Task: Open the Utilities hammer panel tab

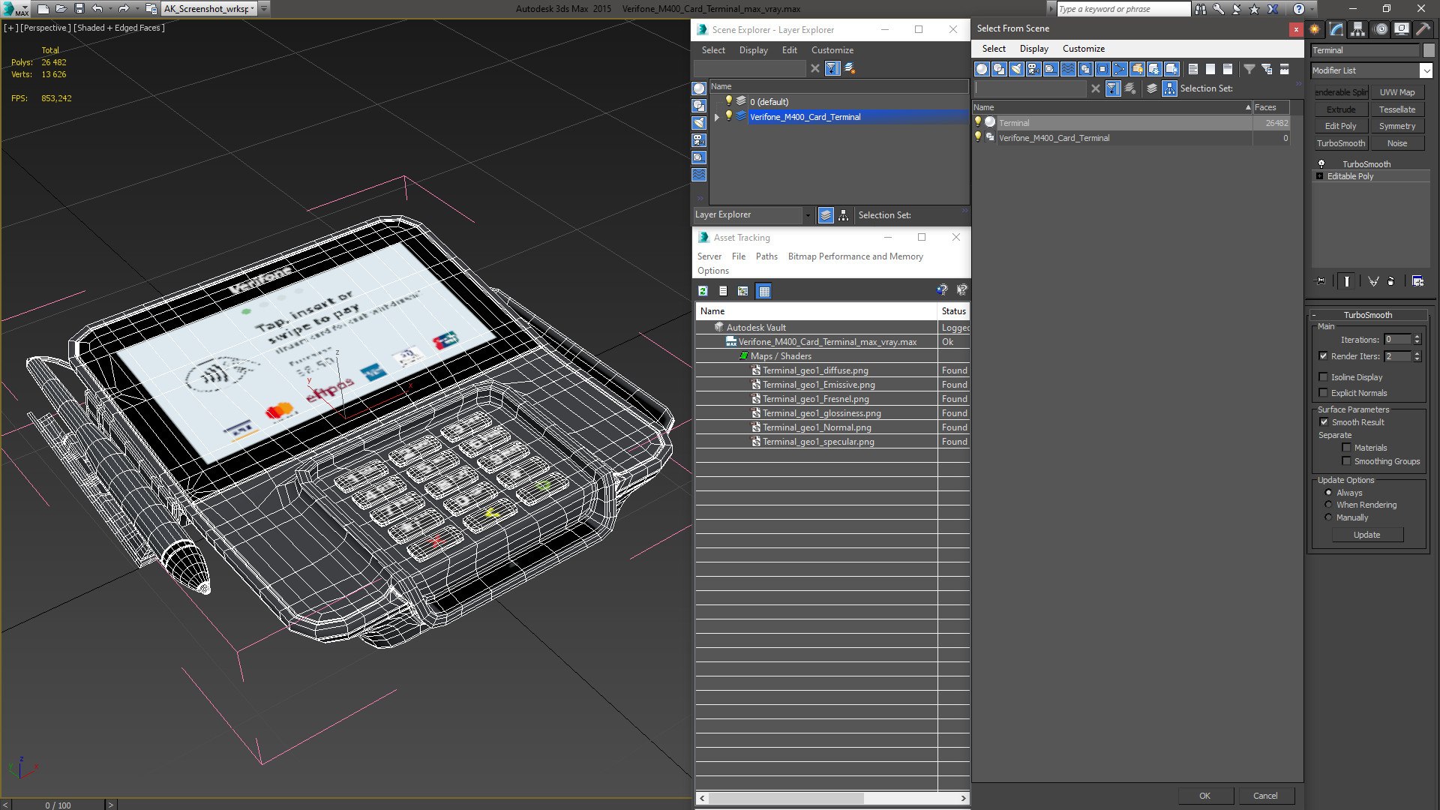Action: click(1423, 29)
